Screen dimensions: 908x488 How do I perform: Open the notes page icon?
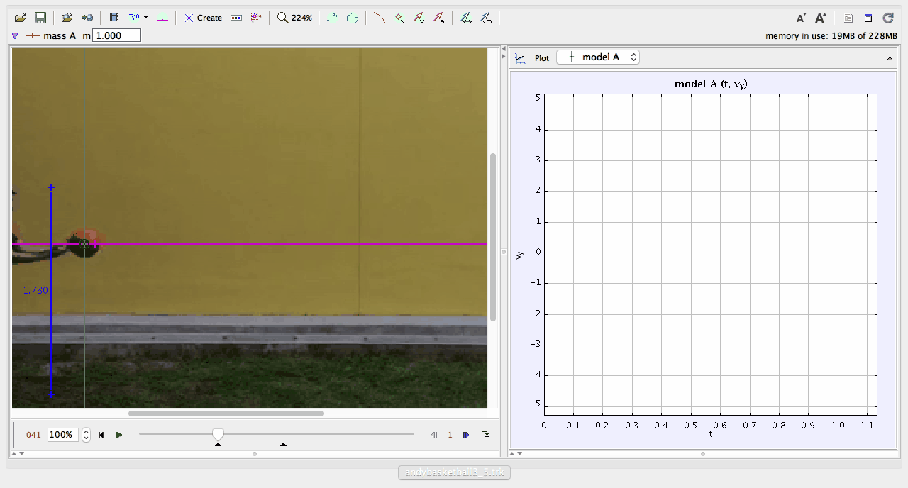[x=848, y=18]
